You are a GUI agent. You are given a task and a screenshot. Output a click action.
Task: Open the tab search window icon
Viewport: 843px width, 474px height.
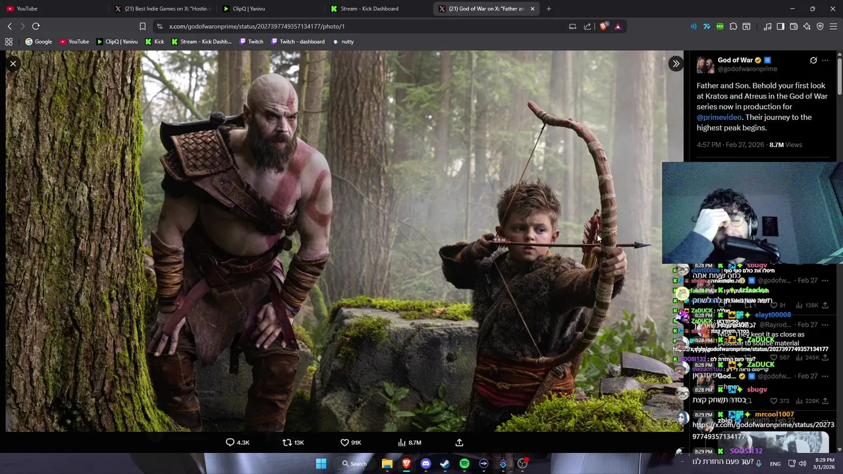coord(746,26)
